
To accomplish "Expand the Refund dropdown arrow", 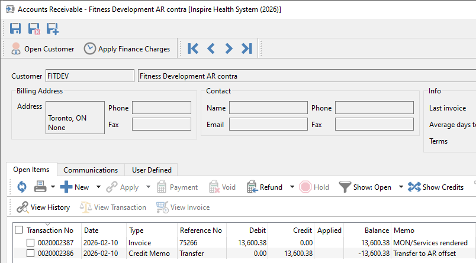I will pos(292,187).
